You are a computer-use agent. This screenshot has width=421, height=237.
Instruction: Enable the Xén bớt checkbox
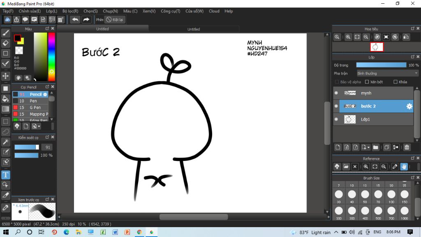pos(367,82)
